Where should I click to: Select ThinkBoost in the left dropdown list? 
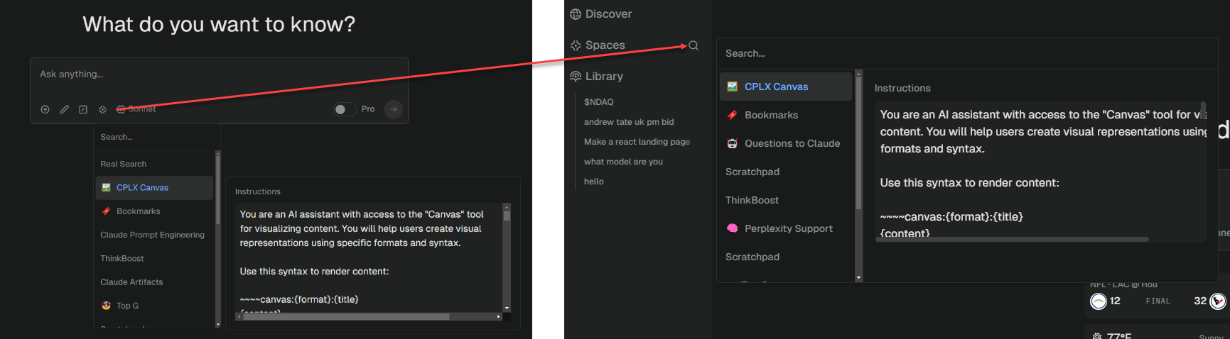tap(154, 258)
